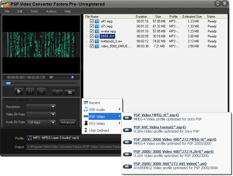This screenshot has width=233, height=176.
Task: Click the video file icon for avatar.mpg
Action: click(x=97, y=31)
